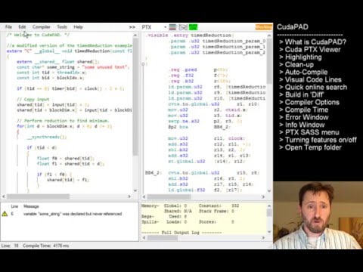Click the __syncthreads() call in source code
The image size is (363, 272).
[x=47, y=137]
